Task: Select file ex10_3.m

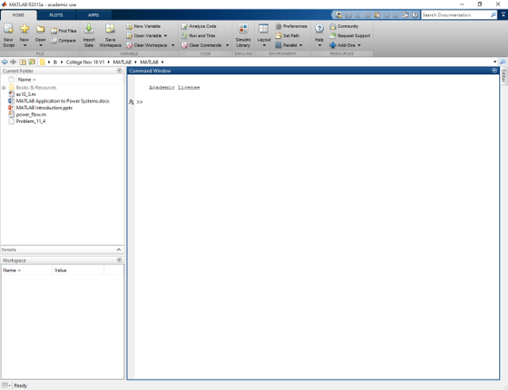Action: [26, 94]
